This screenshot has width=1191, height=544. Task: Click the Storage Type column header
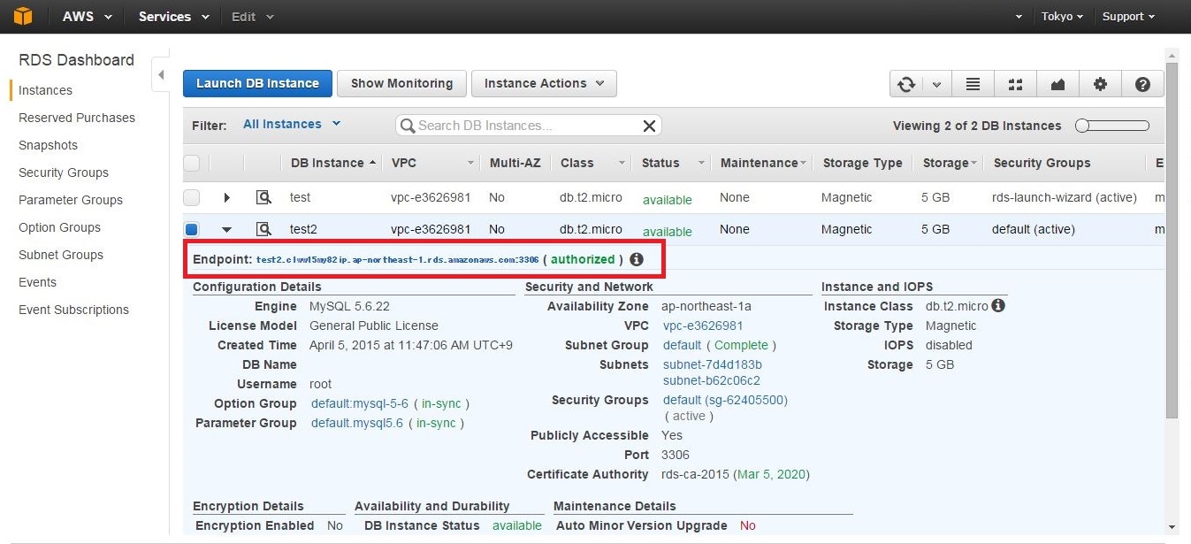862,163
